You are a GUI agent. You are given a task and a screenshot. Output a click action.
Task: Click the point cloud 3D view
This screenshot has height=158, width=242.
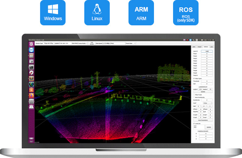point(113,94)
